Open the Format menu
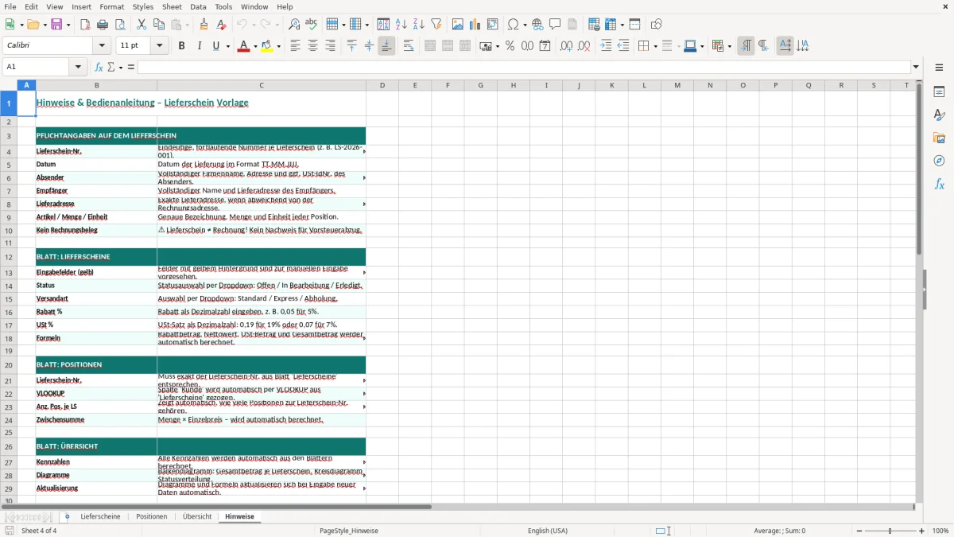 click(x=111, y=6)
